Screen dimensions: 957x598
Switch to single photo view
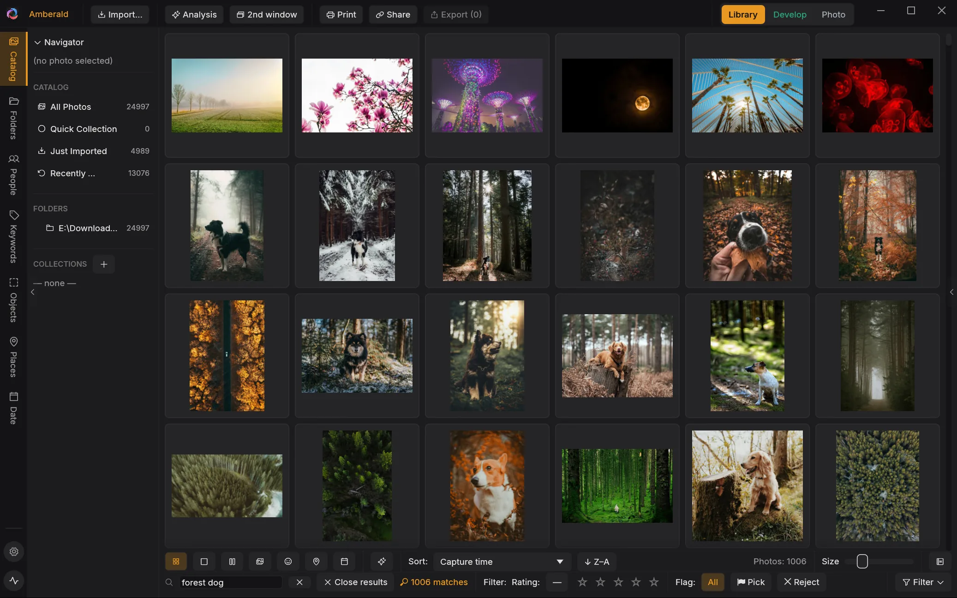204,562
